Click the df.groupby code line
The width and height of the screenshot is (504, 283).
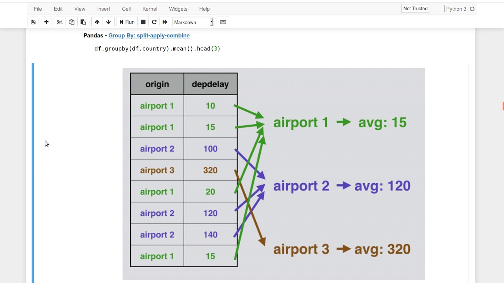coord(157,49)
